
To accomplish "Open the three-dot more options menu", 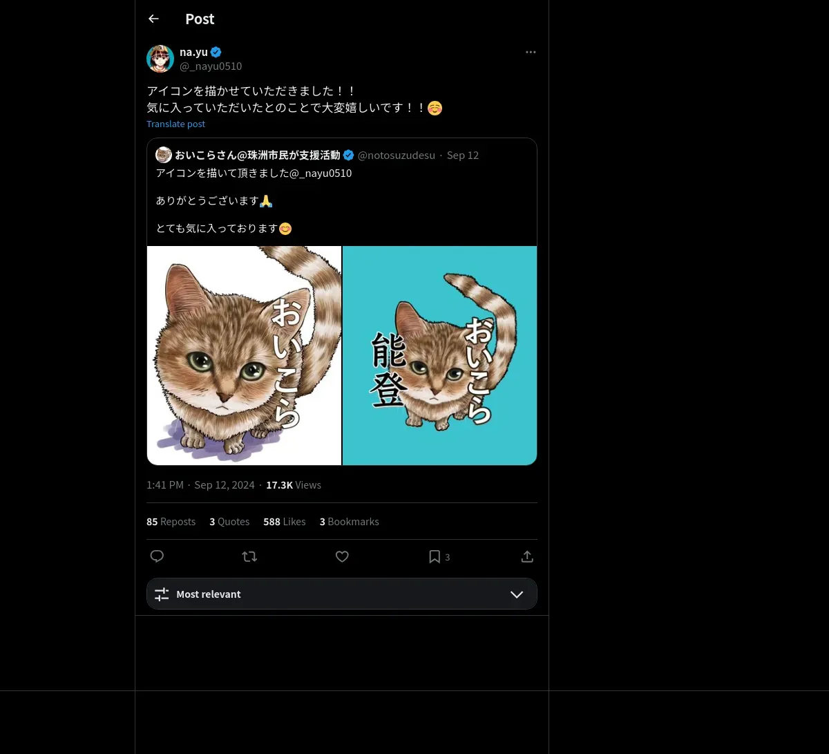I will click(x=531, y=52).
